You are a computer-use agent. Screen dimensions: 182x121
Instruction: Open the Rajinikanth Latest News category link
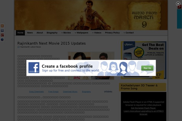pos(31,47)
